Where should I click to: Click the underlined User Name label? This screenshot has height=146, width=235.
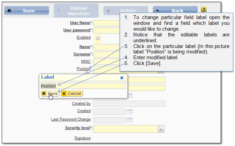coord(80,23)
